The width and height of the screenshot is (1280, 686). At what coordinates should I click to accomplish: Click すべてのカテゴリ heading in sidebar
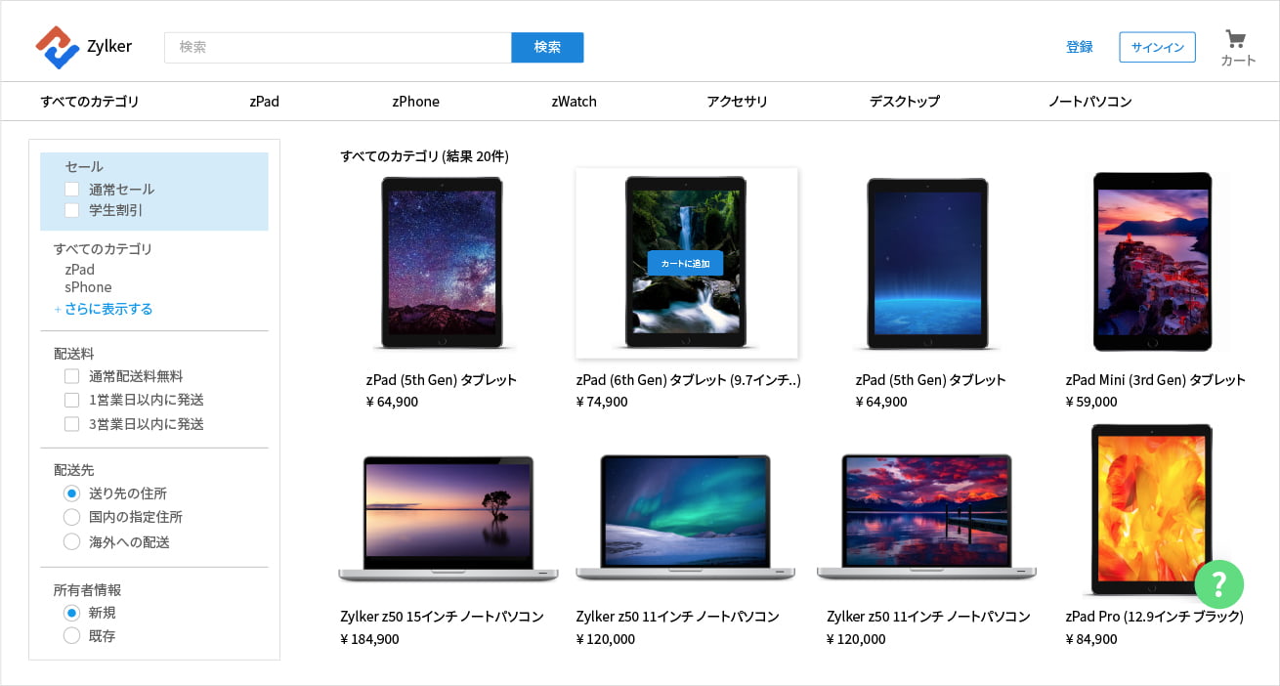[x=104, y=249]
